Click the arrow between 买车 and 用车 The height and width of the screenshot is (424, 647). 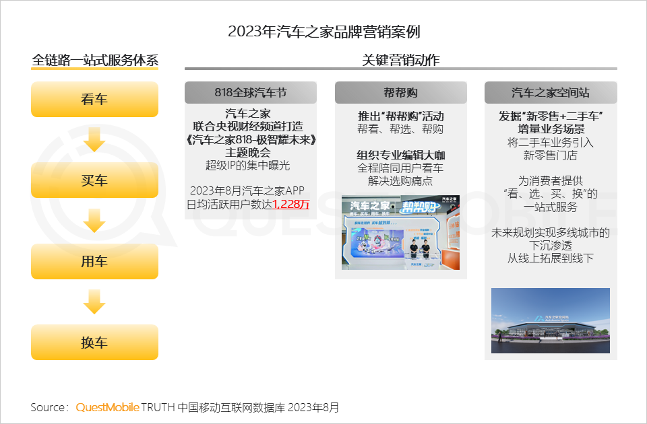tap(94, 221)
